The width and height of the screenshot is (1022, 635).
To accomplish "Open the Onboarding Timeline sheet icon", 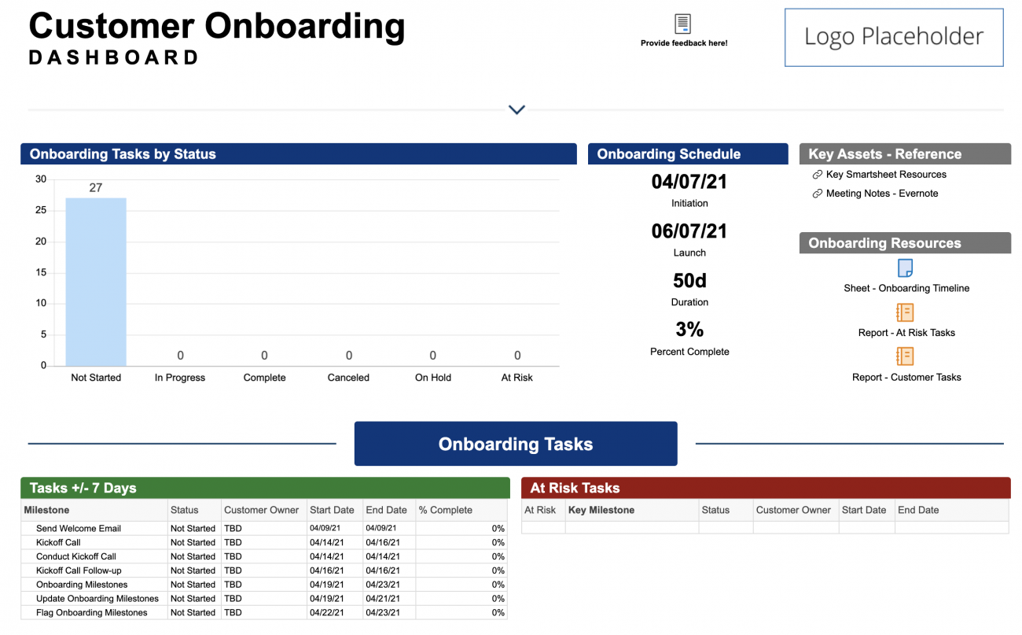I will coord(906,268).
